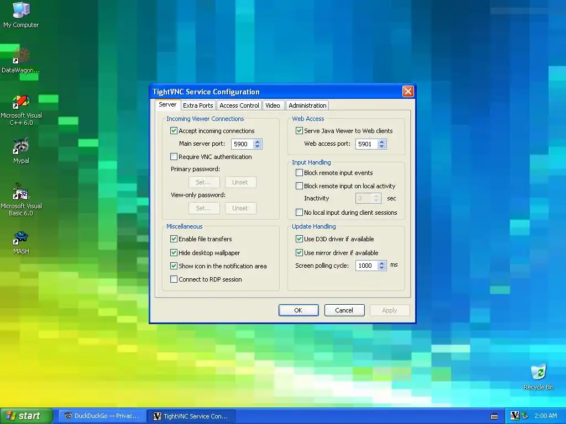Click in the Screen polling cycle field
This screenshot has height=424, width=566.
tap(367, 266)
